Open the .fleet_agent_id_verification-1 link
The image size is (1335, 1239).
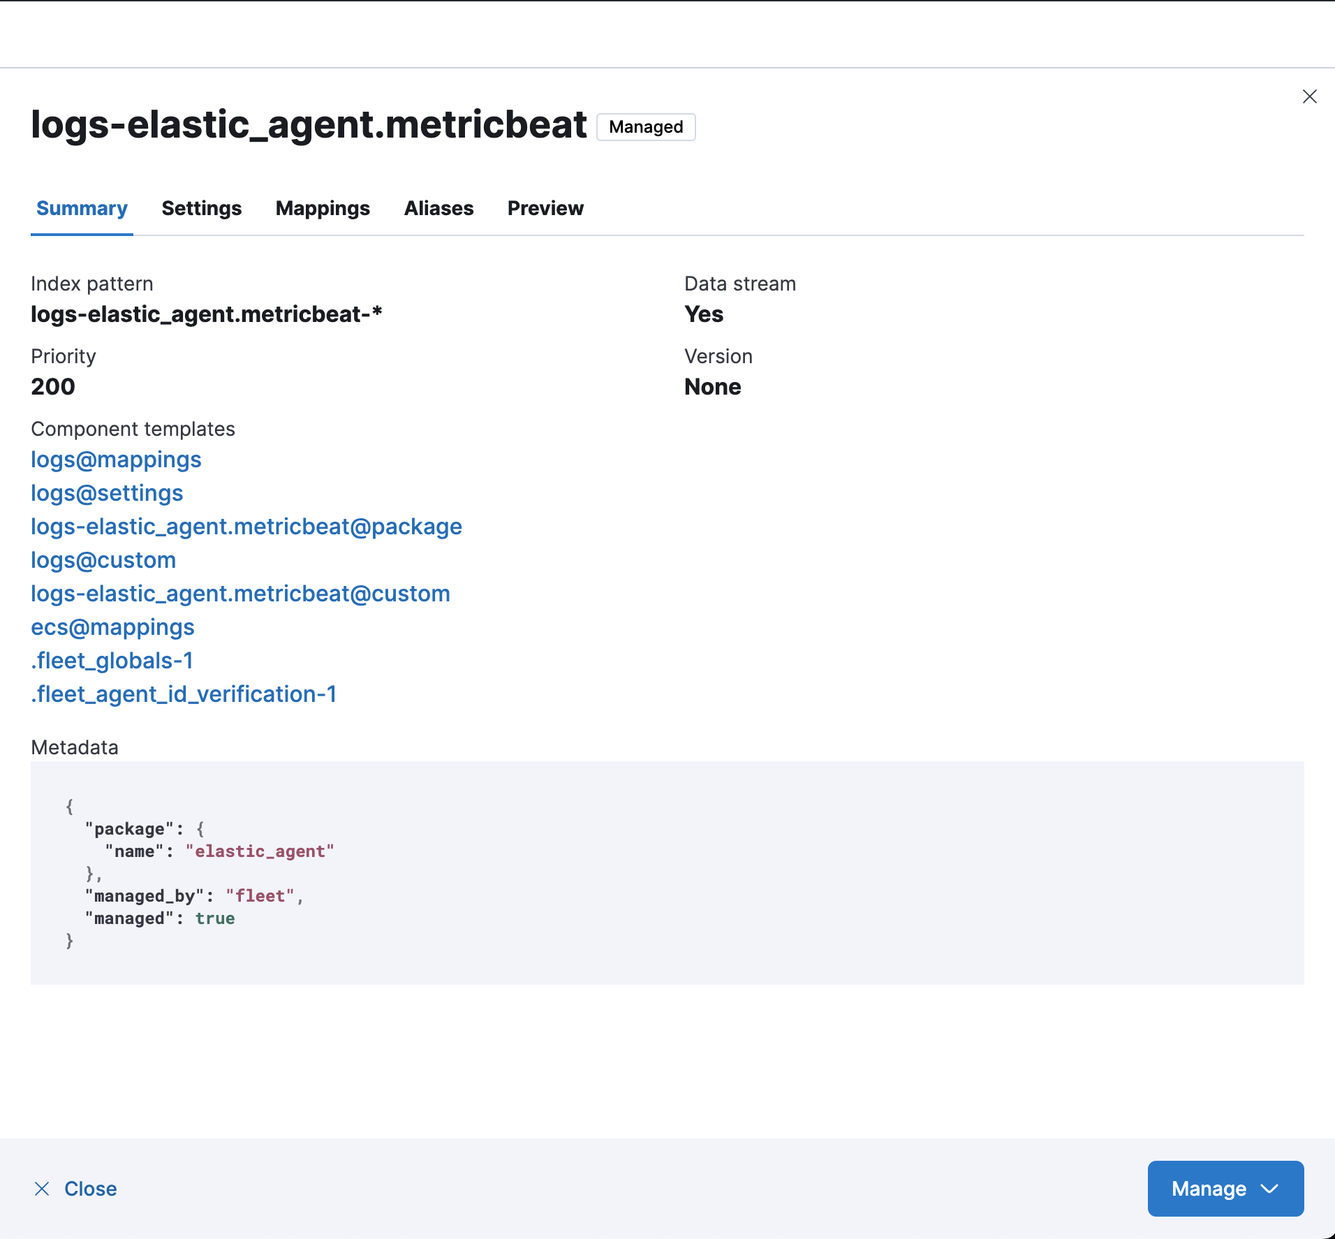[x=184, y=694]
